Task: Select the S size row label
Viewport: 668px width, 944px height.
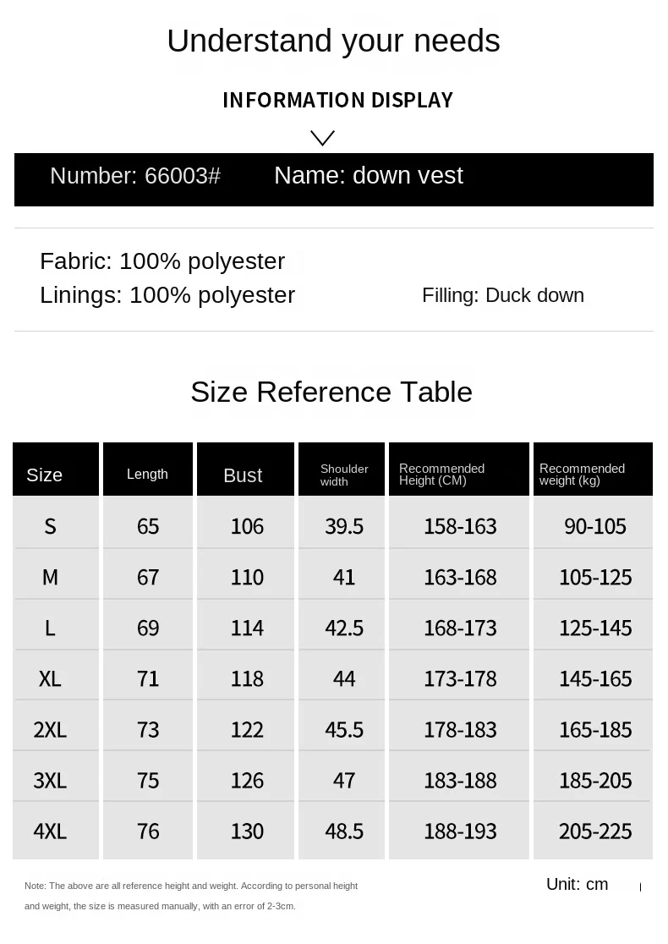Action: [50, 526]
